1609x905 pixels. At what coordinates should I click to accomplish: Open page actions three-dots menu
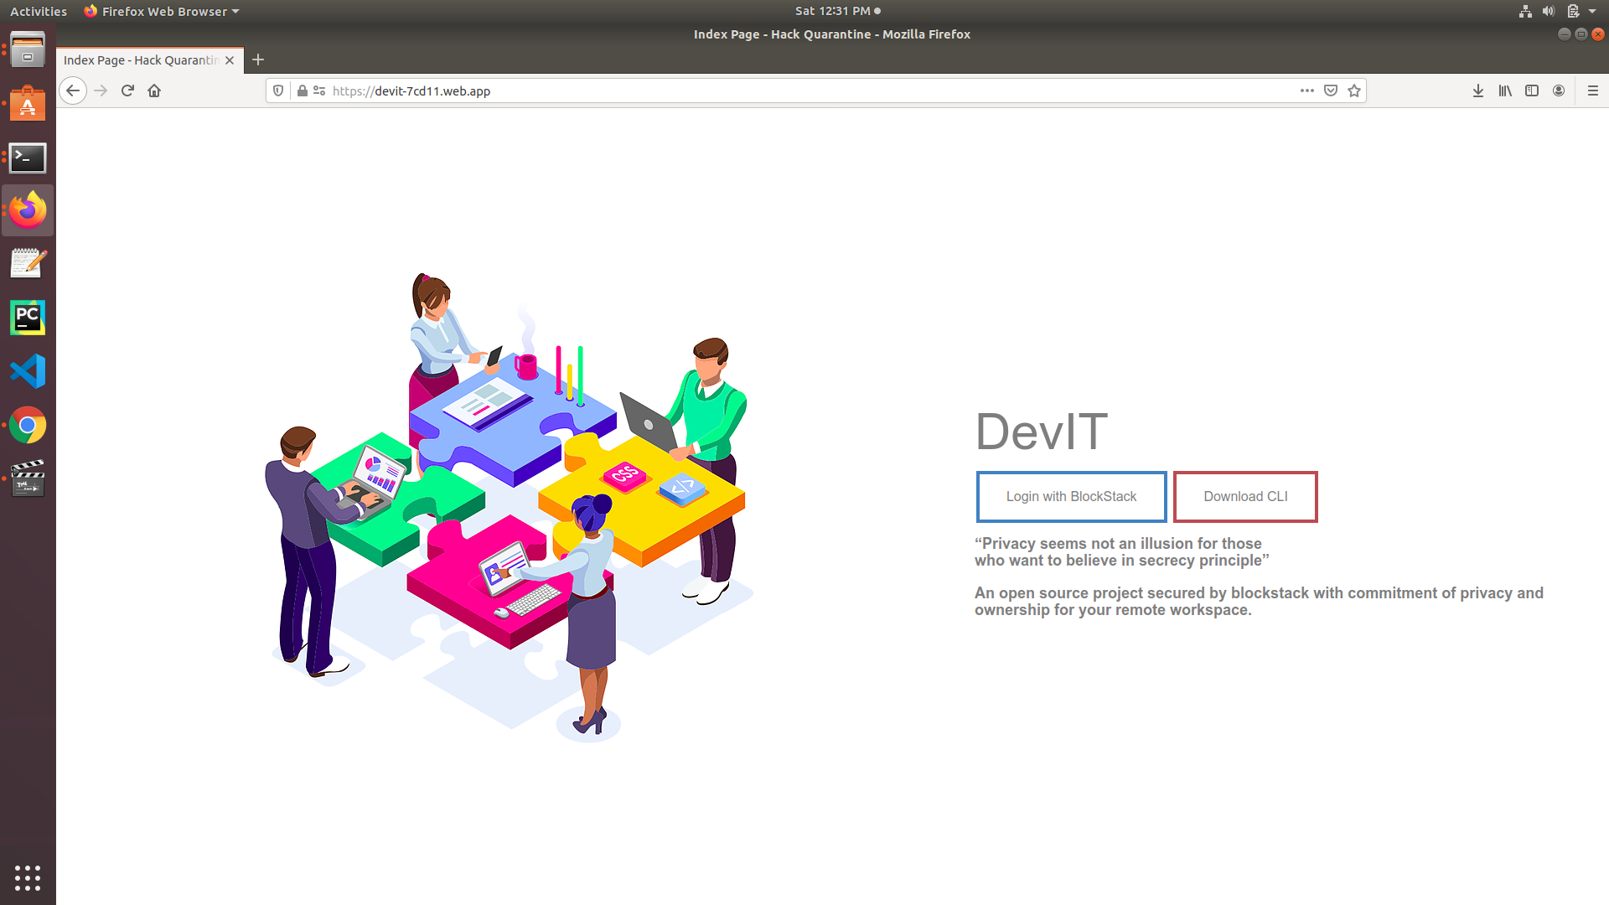(x=1307, y=90)
